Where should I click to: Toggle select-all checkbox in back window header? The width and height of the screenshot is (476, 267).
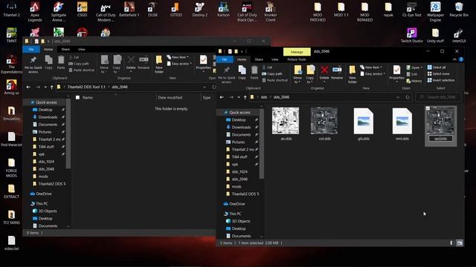click(x=77, y=97)
